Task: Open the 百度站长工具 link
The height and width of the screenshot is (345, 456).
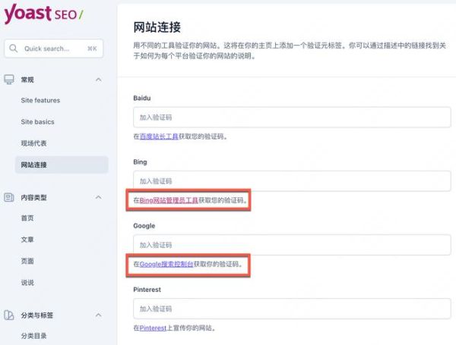Action: (162, 136)
